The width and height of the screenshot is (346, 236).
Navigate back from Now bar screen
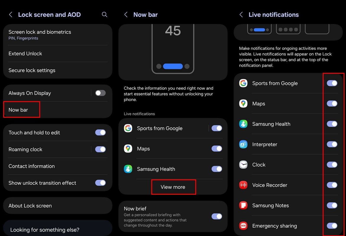[126, 14]
